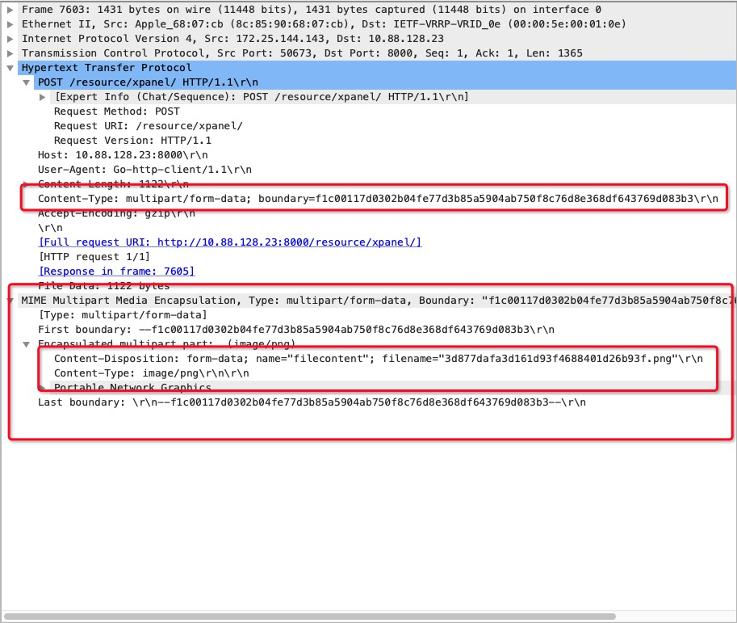
Task: Collapse the Hypertext Transfer Protocol section
Action: click(x=10, y=68)
